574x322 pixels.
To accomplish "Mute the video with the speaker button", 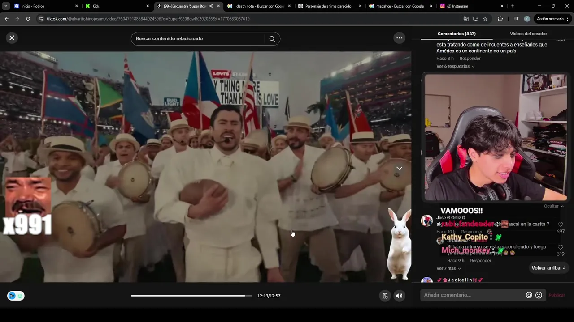I will pyautogui.click(x=399, y=296).
